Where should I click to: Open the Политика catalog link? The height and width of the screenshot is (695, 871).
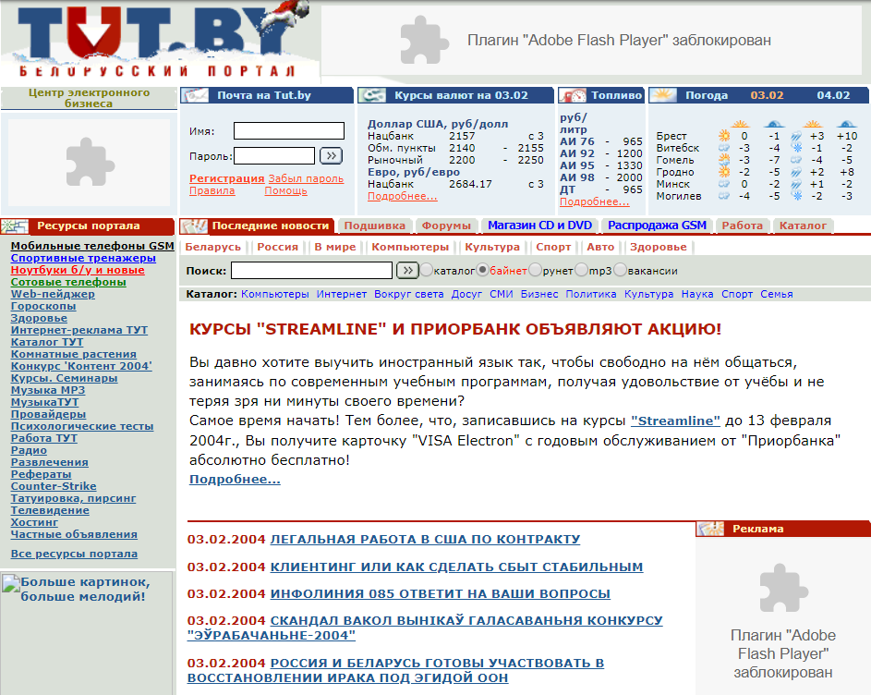pos(591,294)
